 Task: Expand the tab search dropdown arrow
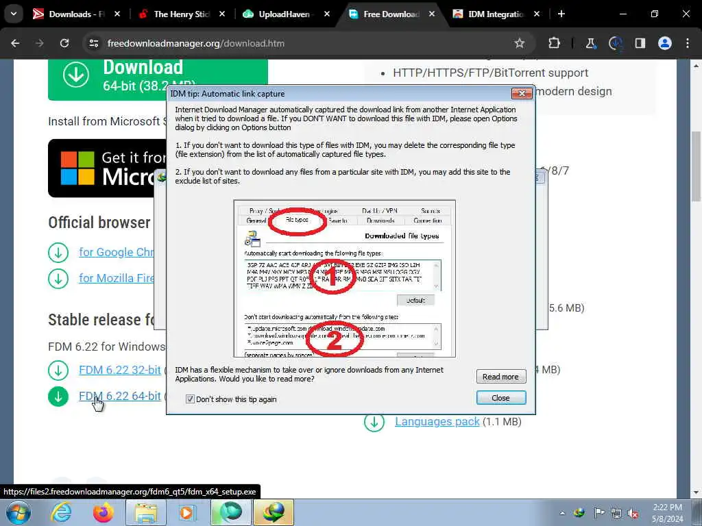pyautogui.click(x=14, y=14)
